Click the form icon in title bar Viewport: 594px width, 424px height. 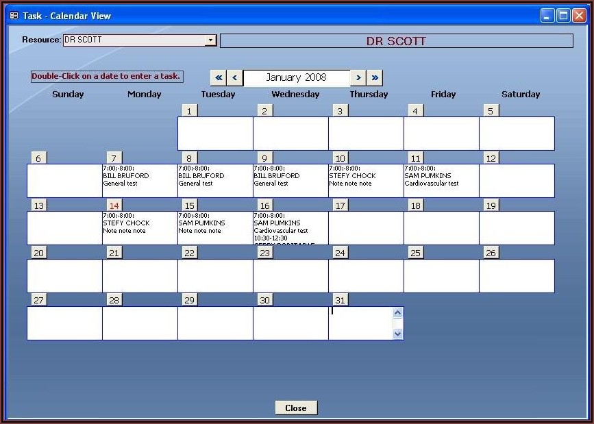coord(14,15)
